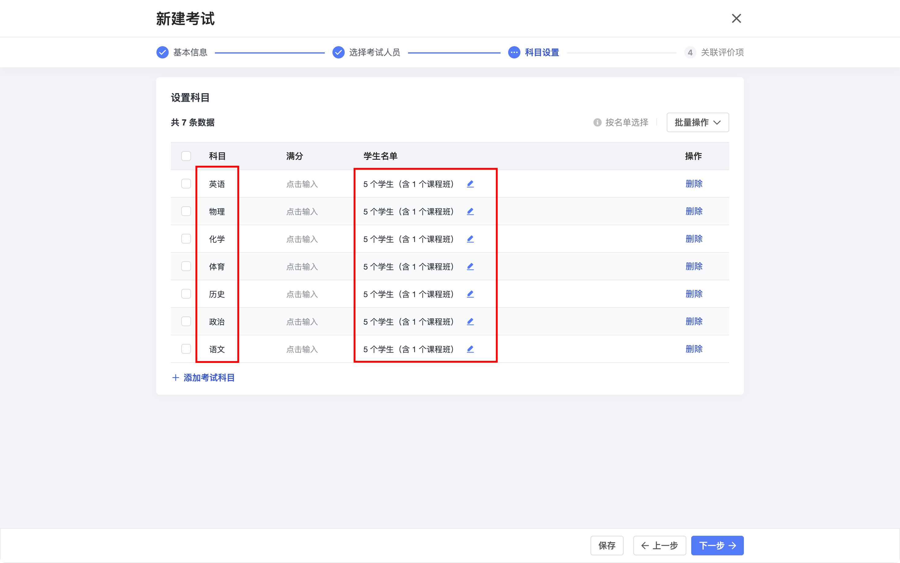
Task: Click full score input for 物理
Action: (x=302, y=211)
